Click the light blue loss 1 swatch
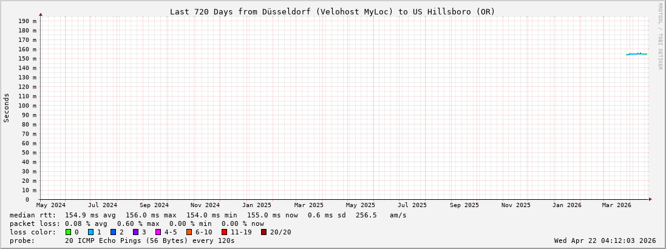This screenshot has height=249, width=666. point(90,232)
